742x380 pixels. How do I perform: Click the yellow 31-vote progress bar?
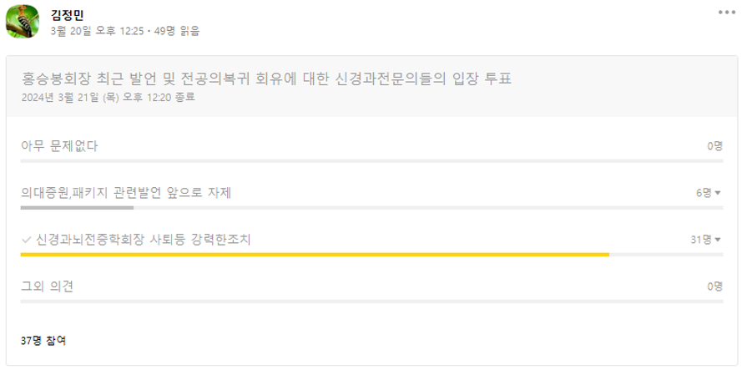pyautogui.click(x=315, y=255)
